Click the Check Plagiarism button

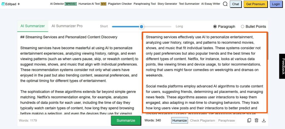(203, 120)
